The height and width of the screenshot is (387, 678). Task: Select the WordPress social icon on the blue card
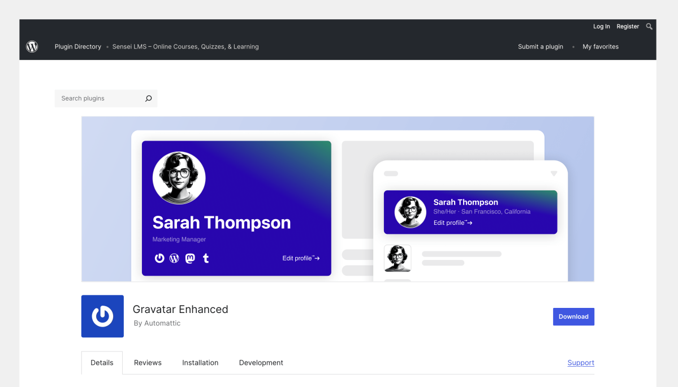pyautogui.click(x=175, y=258)
